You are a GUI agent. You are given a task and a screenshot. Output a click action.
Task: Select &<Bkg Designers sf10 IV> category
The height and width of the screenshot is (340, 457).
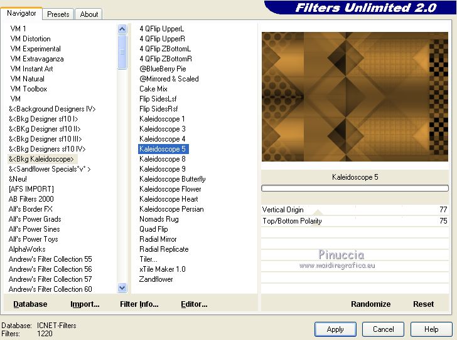coord(47,149)
